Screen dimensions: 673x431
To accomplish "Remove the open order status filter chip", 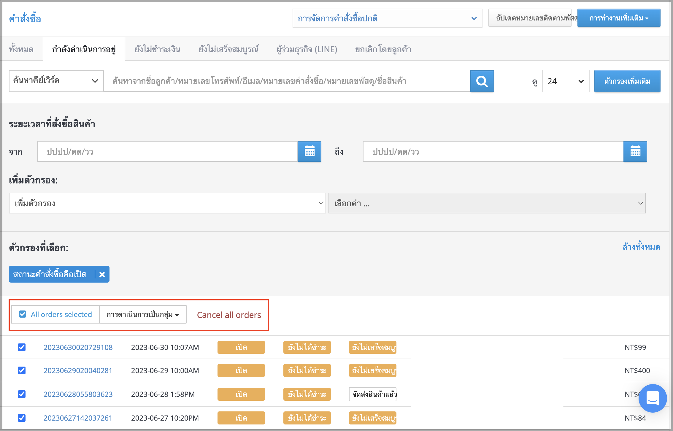I will (102, 274).
